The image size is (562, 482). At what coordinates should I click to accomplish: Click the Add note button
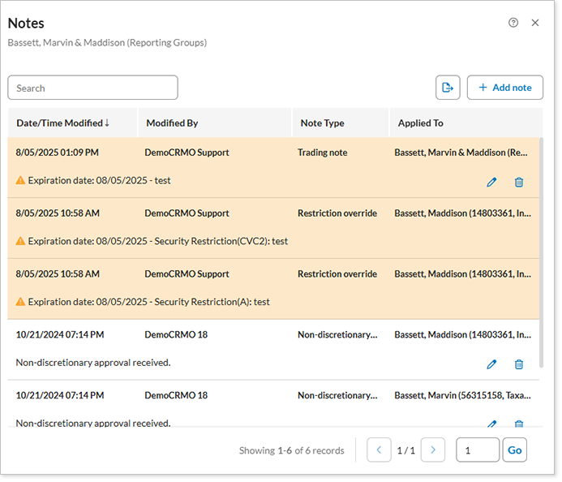pos(505,88)
